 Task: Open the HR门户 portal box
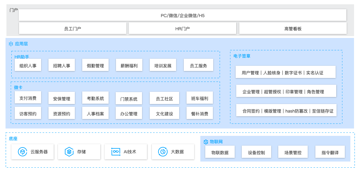coord(183,28)
